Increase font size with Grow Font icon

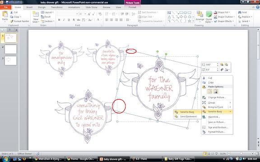89,14
